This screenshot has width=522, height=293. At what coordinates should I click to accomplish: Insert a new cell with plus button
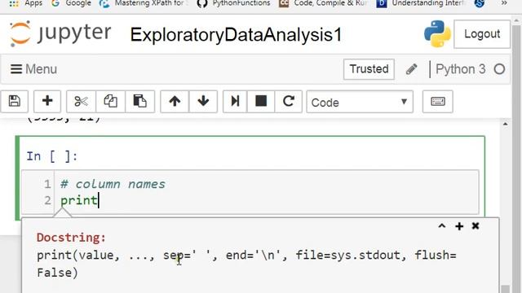(47, 101)
